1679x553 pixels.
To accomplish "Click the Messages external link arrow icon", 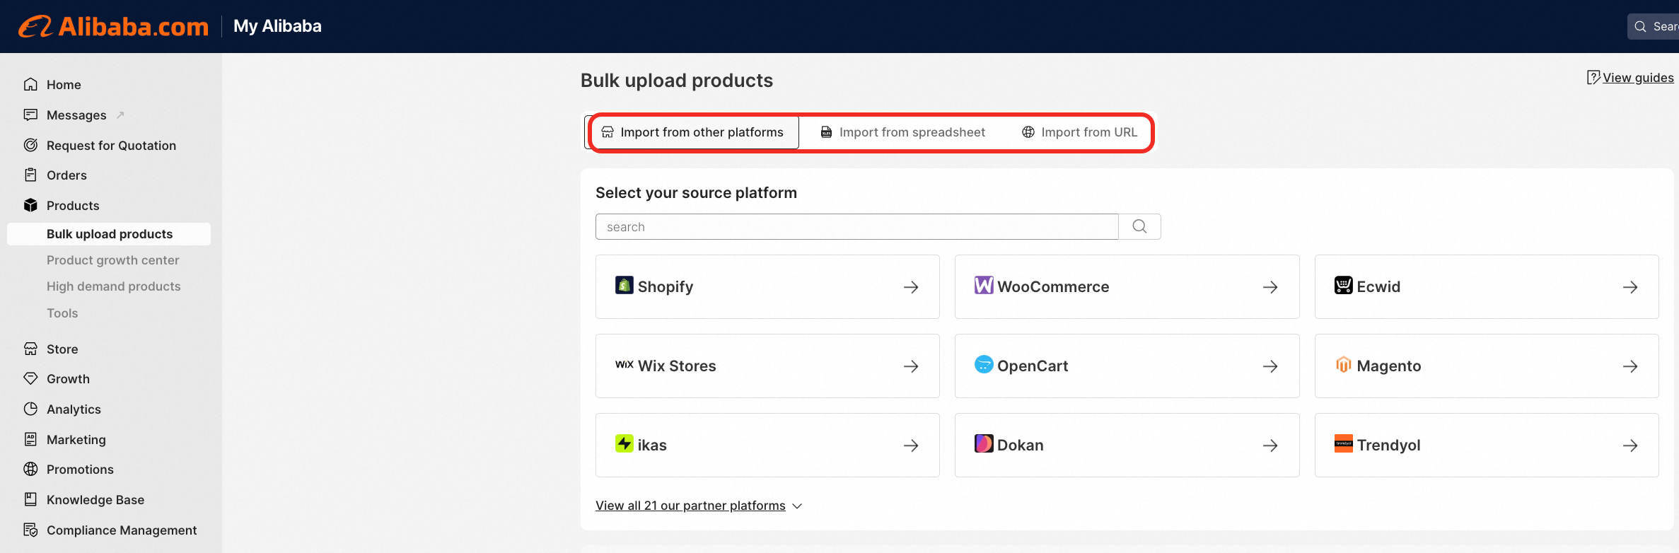I will point(120,115).
